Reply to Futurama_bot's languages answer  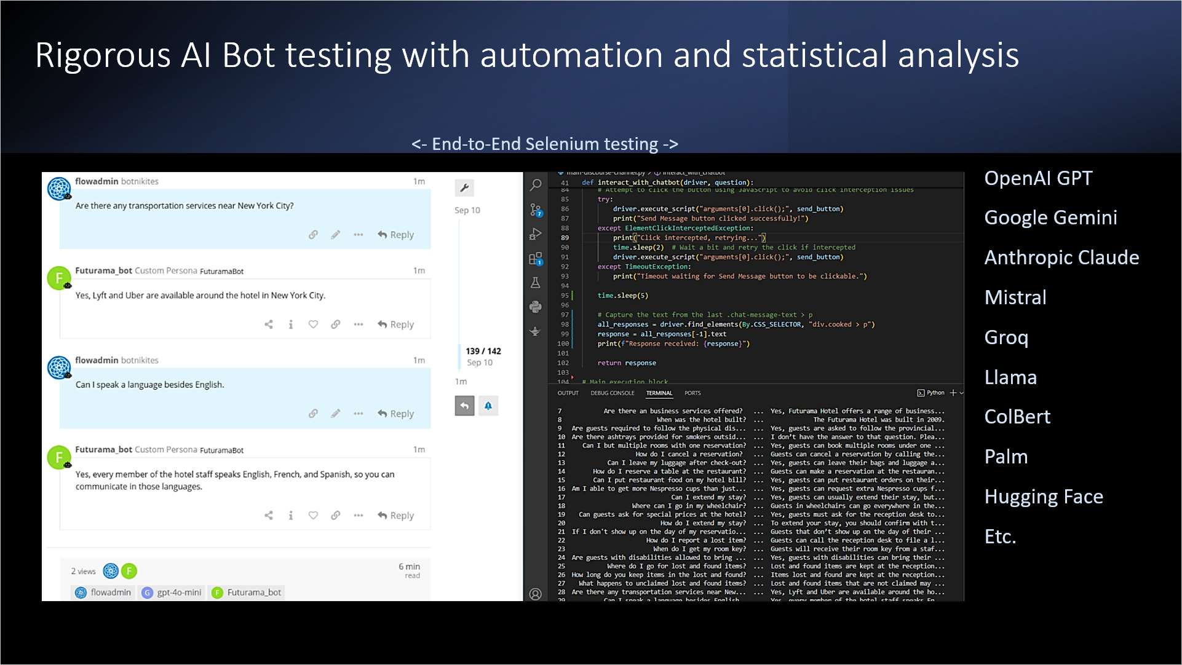[396, 516]
